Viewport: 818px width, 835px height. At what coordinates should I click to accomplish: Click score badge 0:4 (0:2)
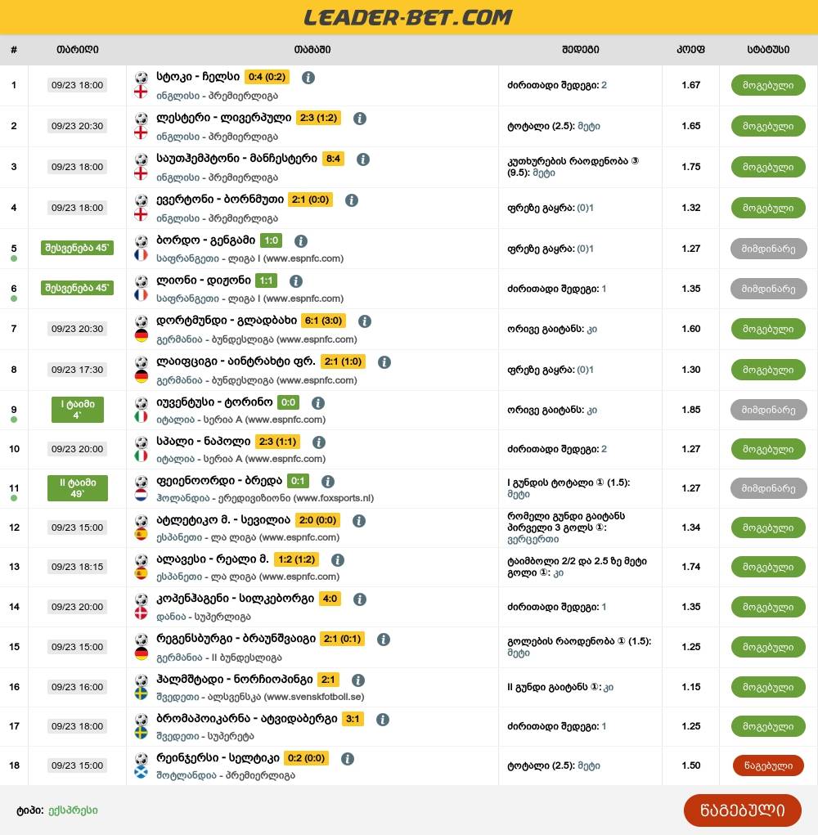tap(267, 77)
